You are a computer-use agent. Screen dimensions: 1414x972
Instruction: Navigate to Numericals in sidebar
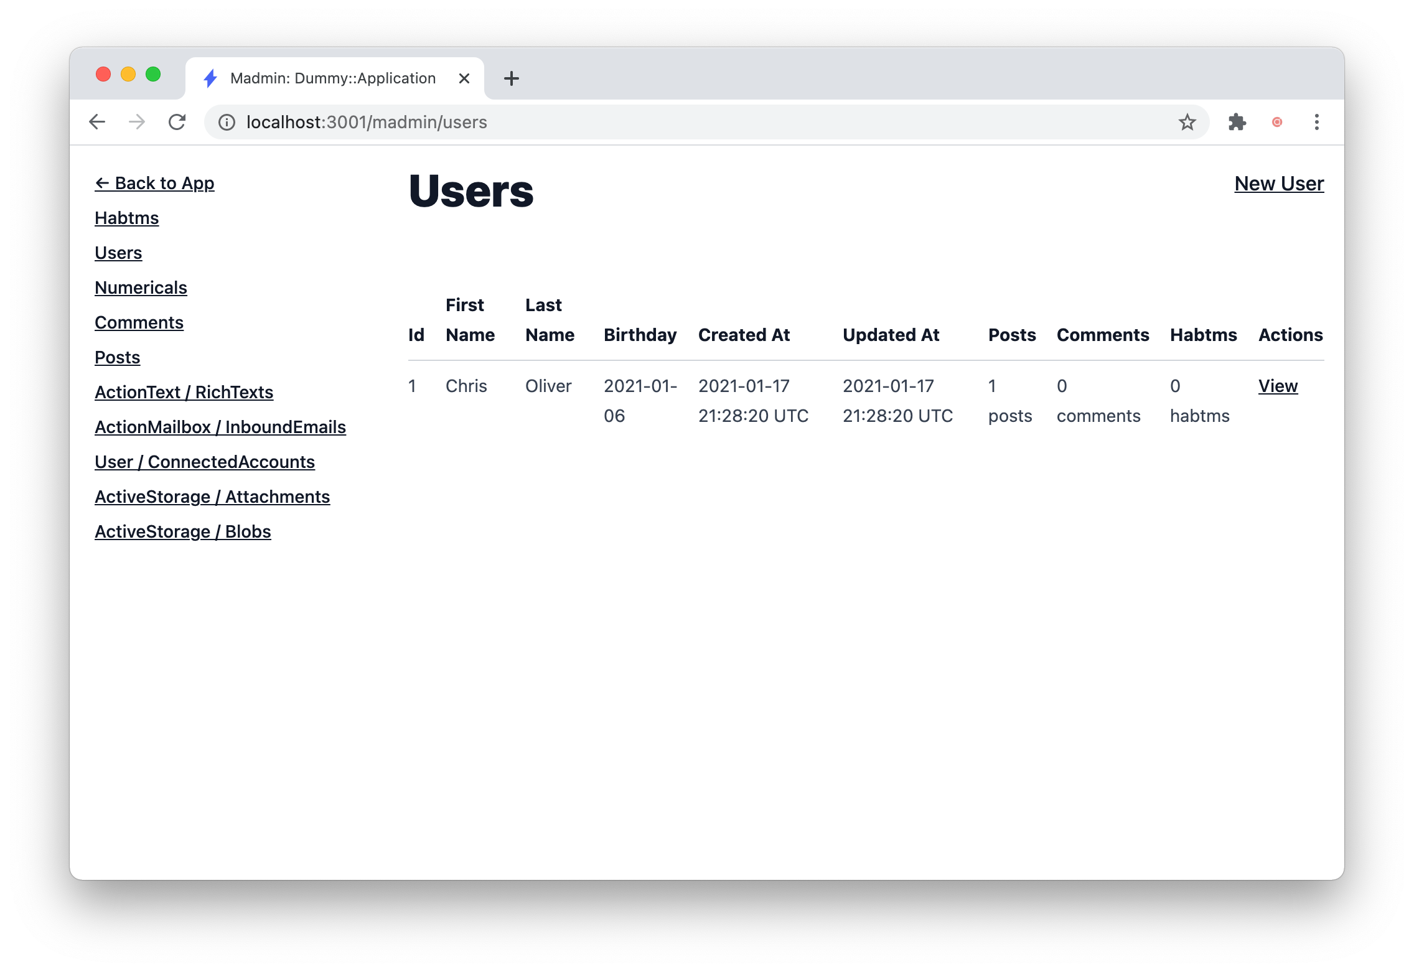click(141, 287)
